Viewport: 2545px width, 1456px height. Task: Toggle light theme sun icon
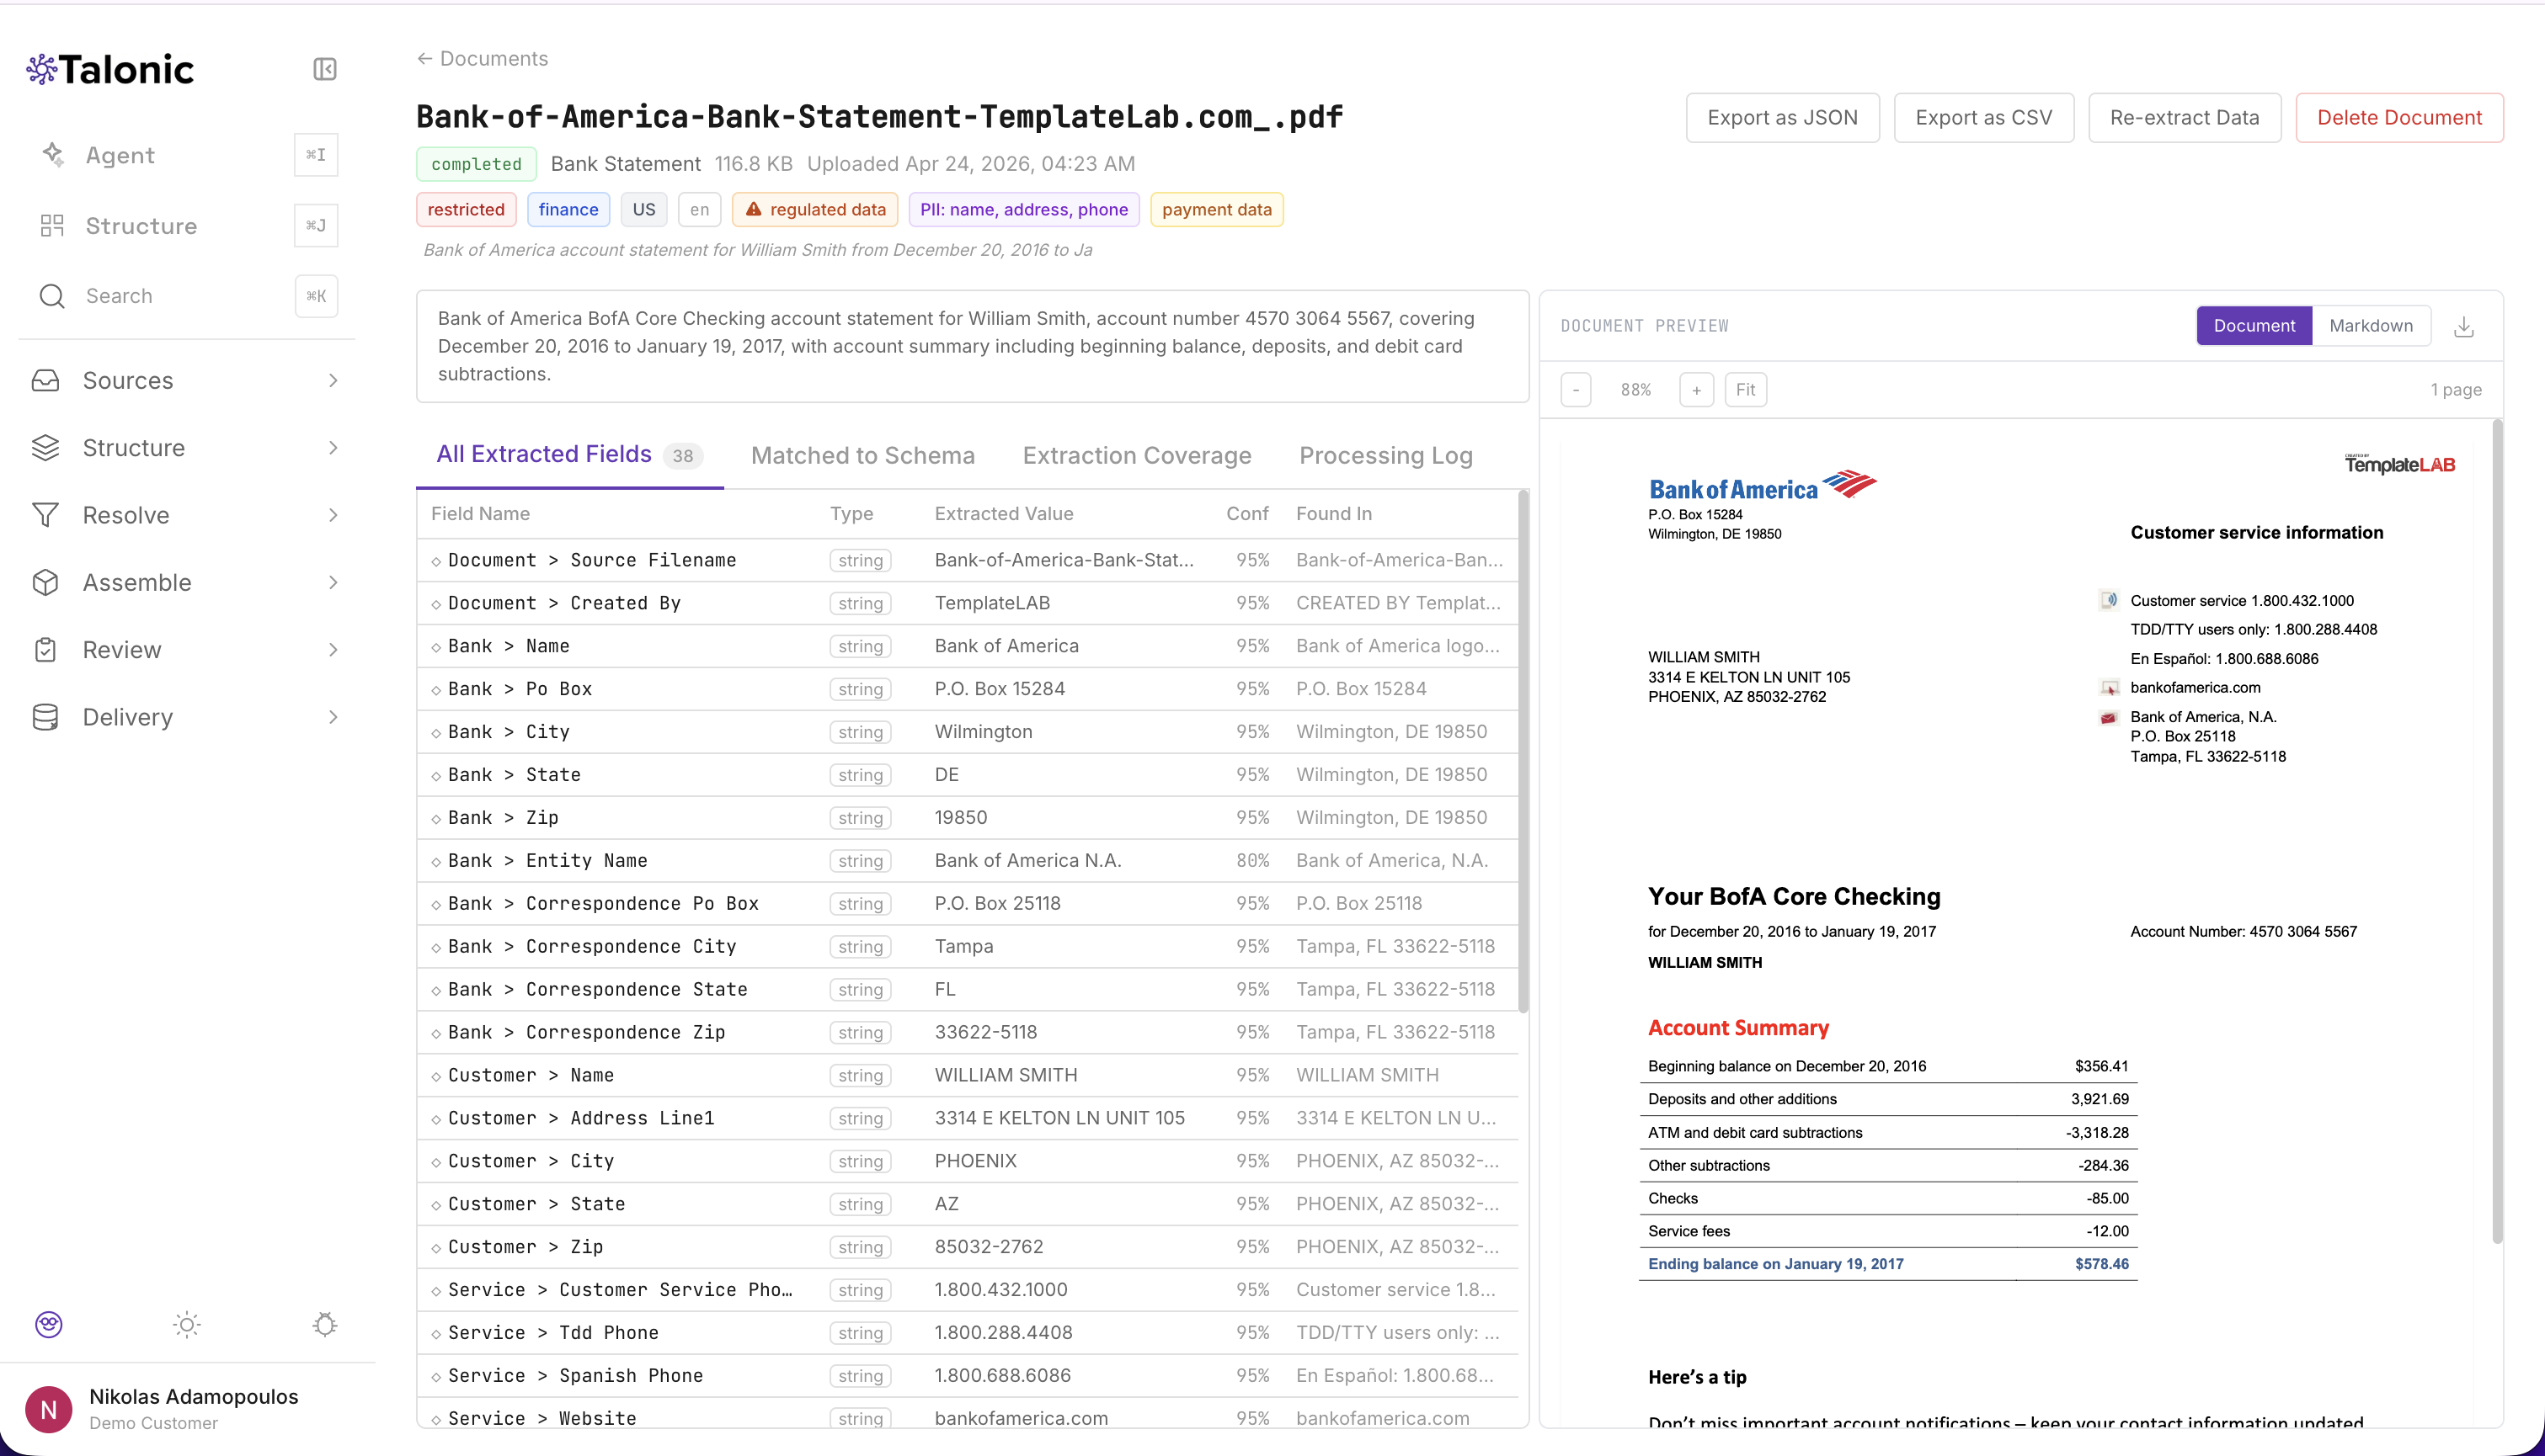(187, 1324)
